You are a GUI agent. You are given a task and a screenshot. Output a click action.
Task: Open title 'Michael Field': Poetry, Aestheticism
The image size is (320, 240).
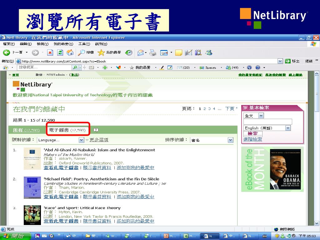tap(102, 179)
